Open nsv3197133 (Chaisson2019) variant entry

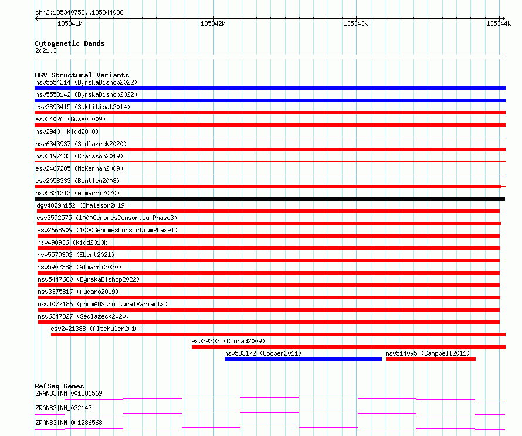coord(79,156)
